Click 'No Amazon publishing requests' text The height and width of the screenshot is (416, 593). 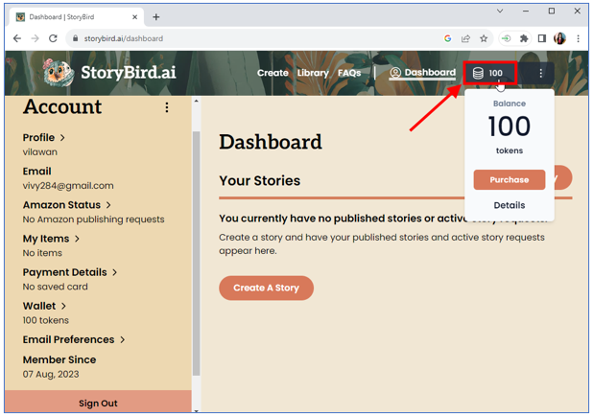click(93, 220)
